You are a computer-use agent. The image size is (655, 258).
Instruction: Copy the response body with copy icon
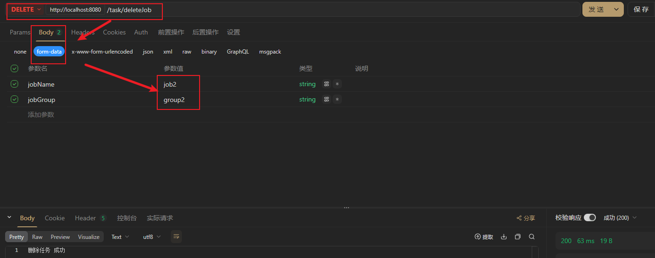[518, 237]
